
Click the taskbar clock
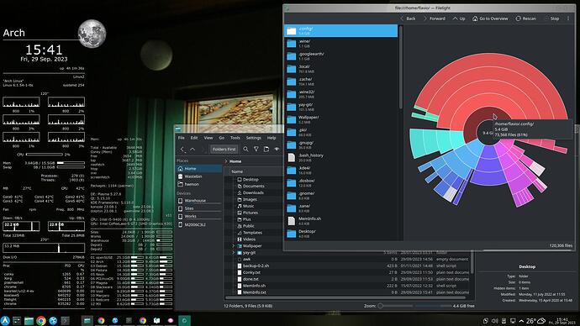pos(562,321)
